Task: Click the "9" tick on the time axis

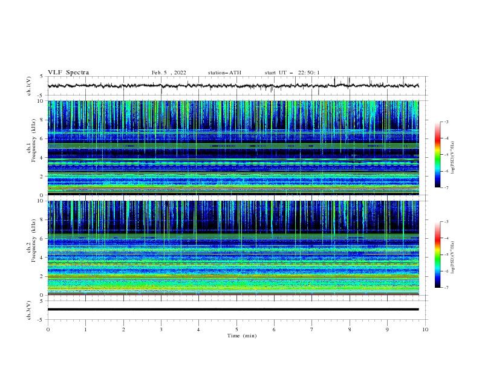Action: pos(387,329)
